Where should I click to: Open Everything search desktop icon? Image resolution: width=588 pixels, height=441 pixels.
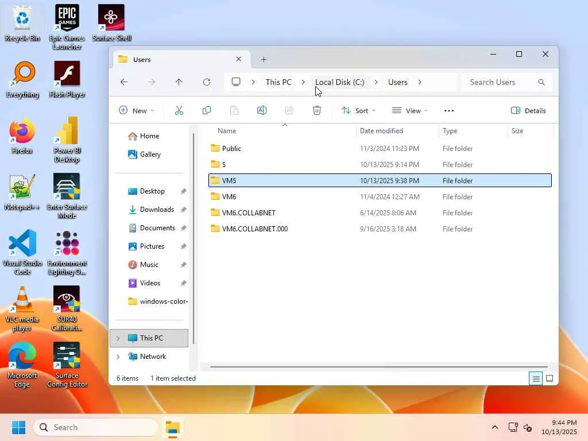click(22, 79)
